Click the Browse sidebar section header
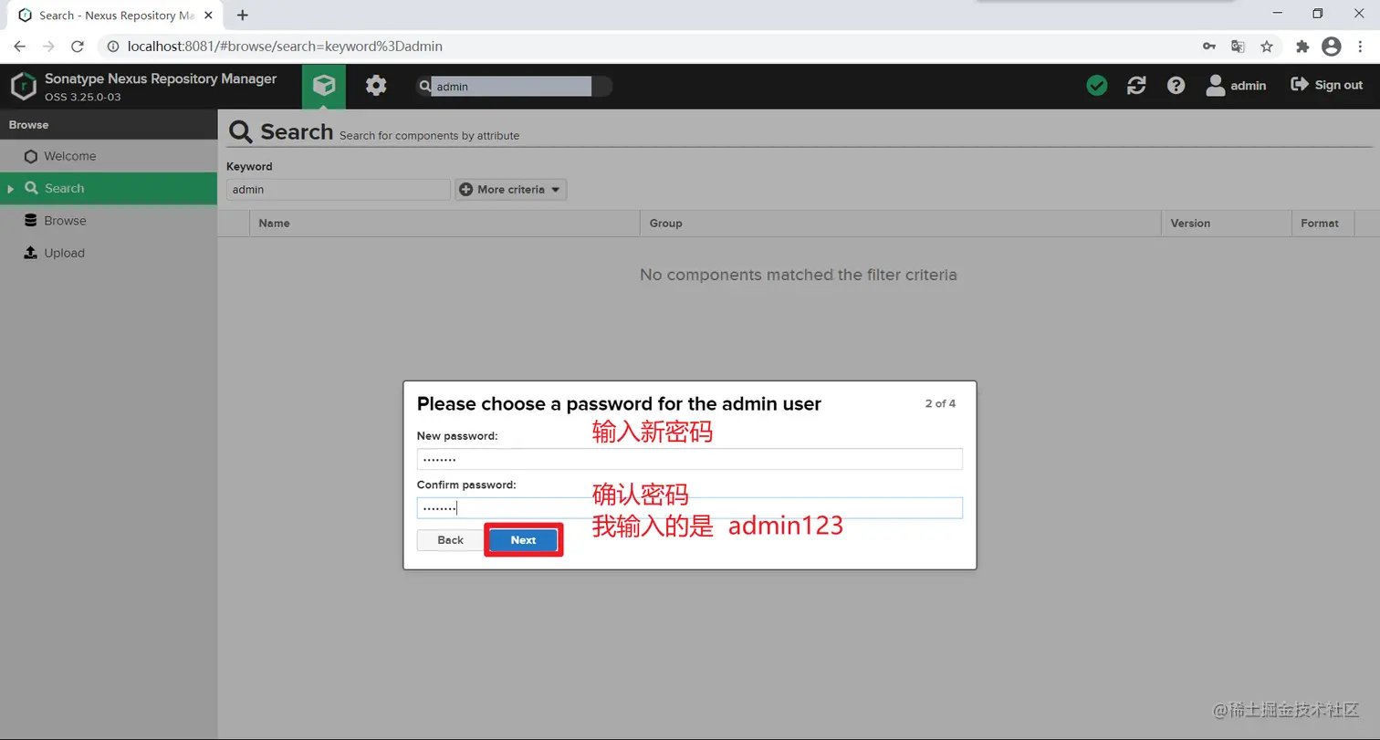The width and height of the screenshot is (1380, 740). (x=109, y=124)
